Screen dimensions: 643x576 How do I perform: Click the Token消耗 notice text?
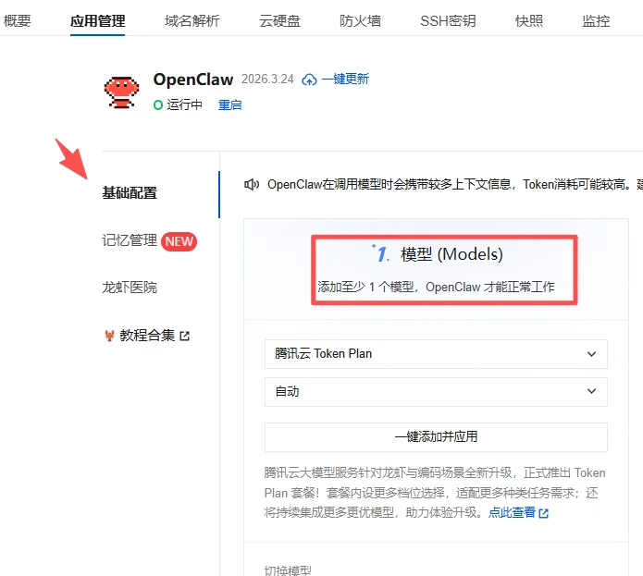click(x=455, y=185)
